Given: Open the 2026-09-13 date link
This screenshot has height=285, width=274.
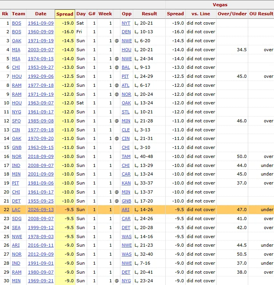Looking at the screenshot, I should tap(41, 210).
